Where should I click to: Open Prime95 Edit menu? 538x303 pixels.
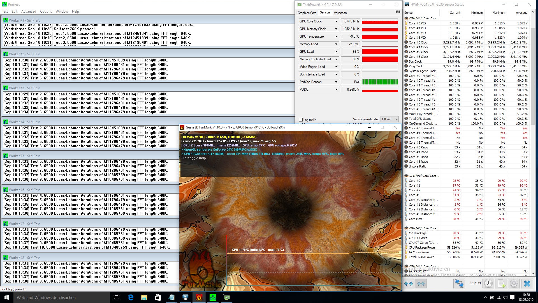[15, 12]
